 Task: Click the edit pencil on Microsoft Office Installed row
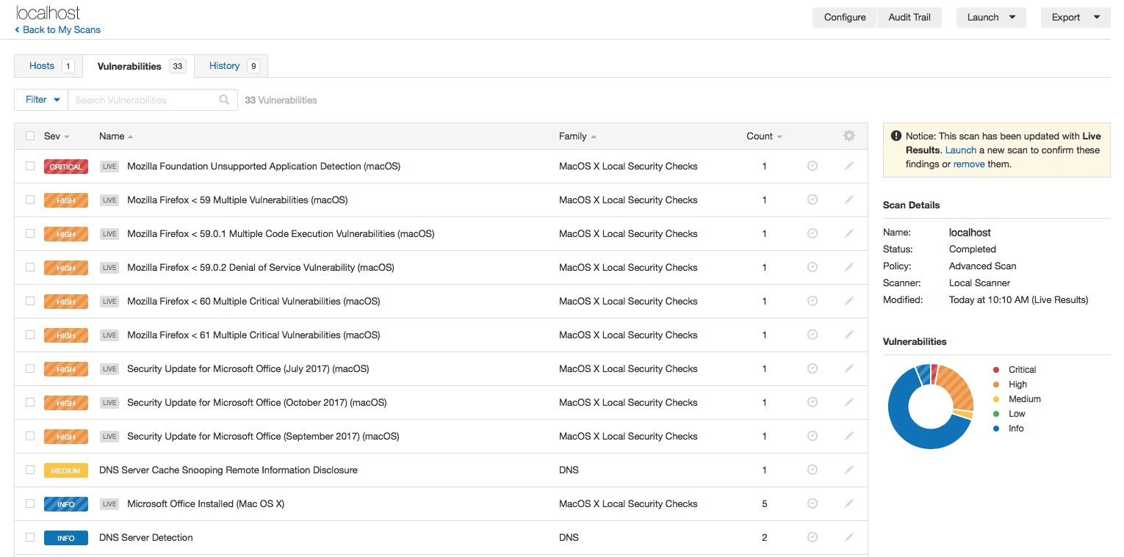coord(849,503)
